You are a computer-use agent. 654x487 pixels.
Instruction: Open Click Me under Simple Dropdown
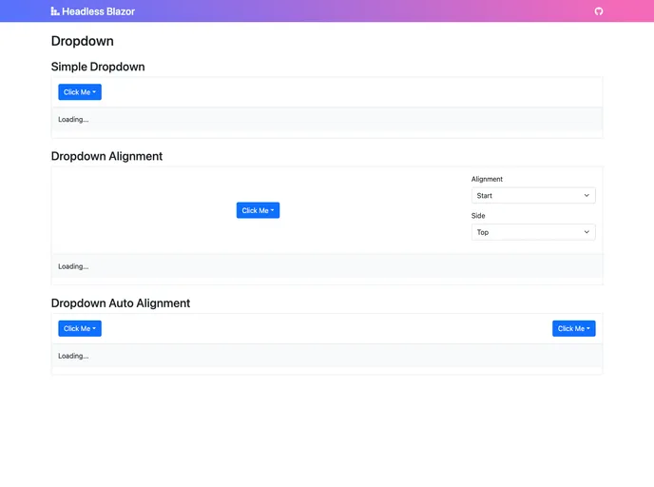pyautogui.click(x=80, y=92)
